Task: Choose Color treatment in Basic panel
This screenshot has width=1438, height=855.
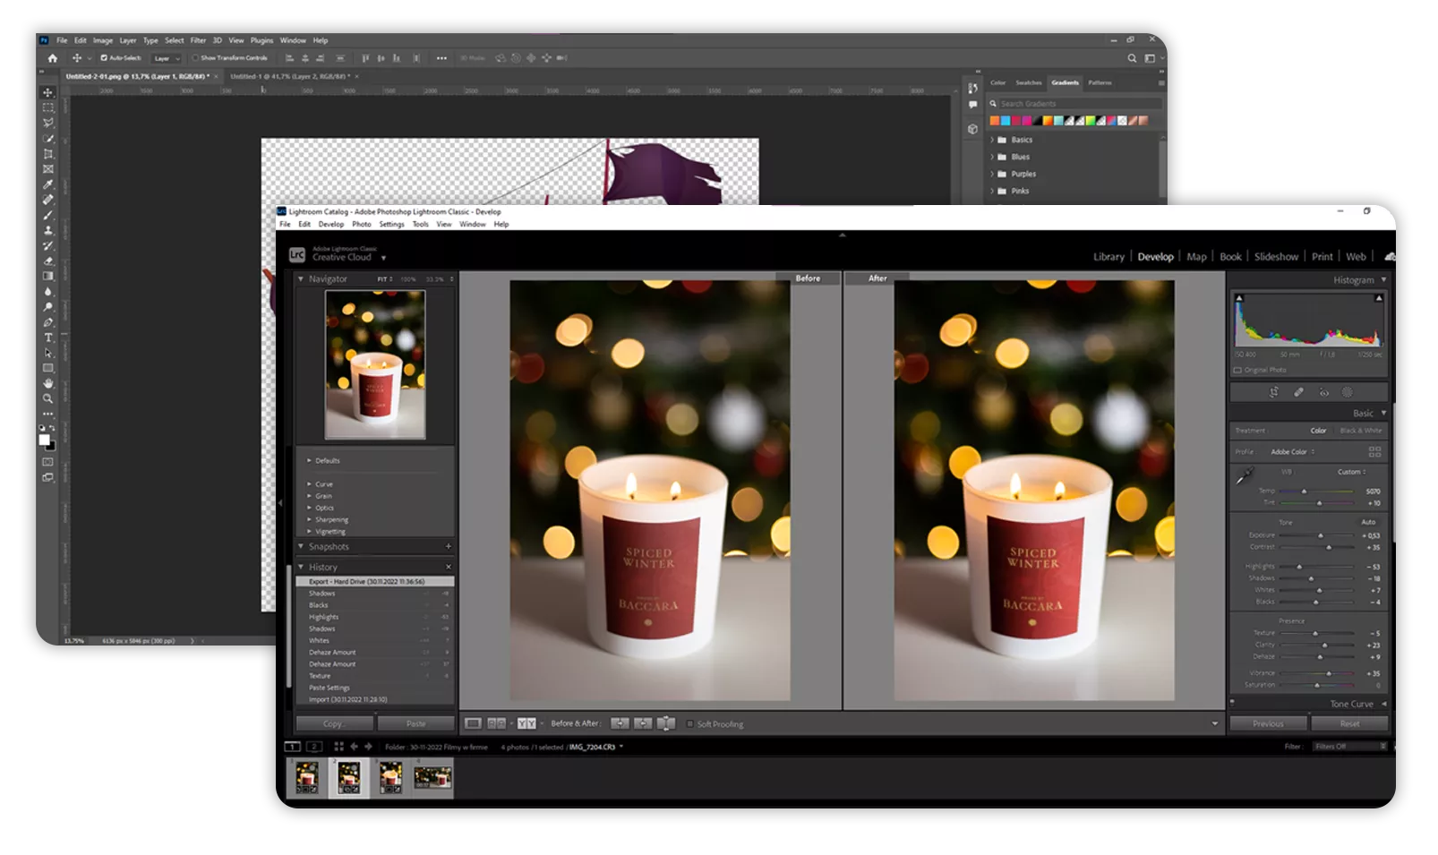Action: coord(1318,431)
